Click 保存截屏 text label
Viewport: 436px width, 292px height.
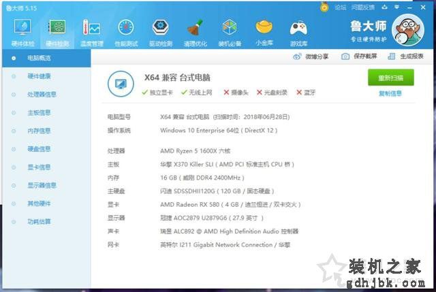pyautogui.click(x=365, y=56)
